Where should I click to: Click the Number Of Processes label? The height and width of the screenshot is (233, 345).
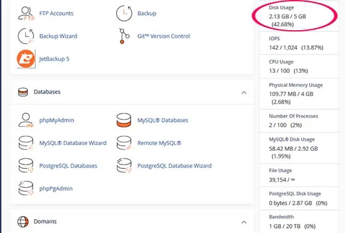(294, 116)
